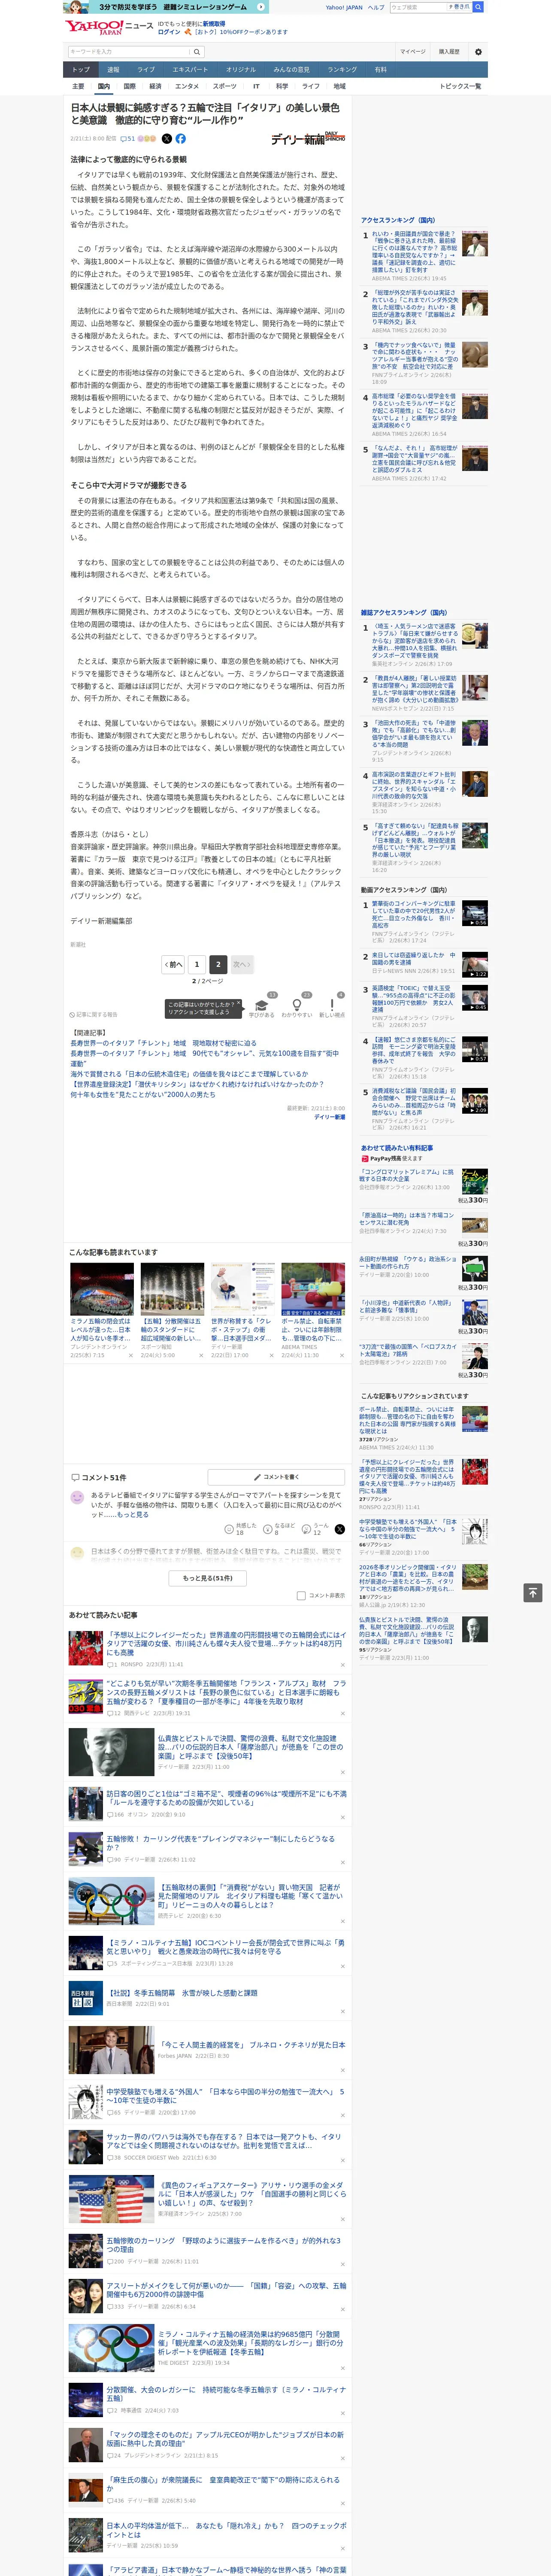Report the article via 記事に関する報告

pyautogui.click(x=93, y=1014)
